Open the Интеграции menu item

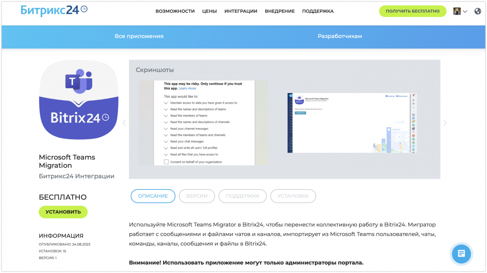pyautogui.click(x=241, y=11)
